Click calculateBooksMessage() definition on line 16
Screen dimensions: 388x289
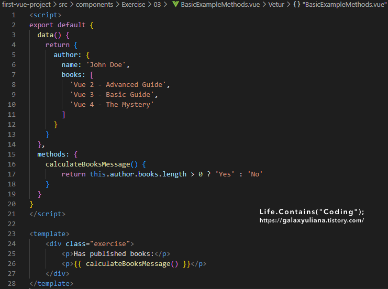[92, 164]
